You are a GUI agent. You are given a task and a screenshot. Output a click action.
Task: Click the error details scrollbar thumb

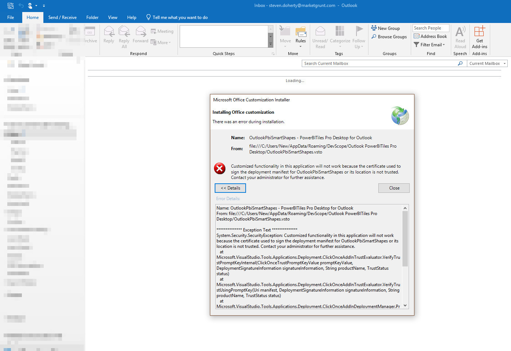[405, 239]
